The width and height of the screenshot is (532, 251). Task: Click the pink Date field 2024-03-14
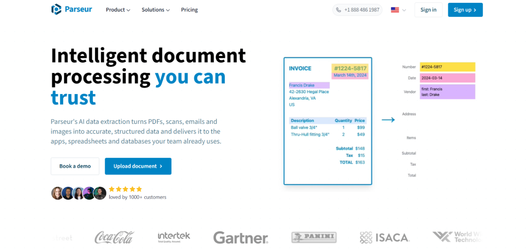click(x=448, y=78)
